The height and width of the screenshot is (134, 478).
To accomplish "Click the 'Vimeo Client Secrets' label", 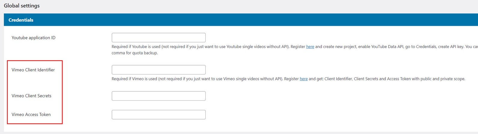I will pos(31,96).
